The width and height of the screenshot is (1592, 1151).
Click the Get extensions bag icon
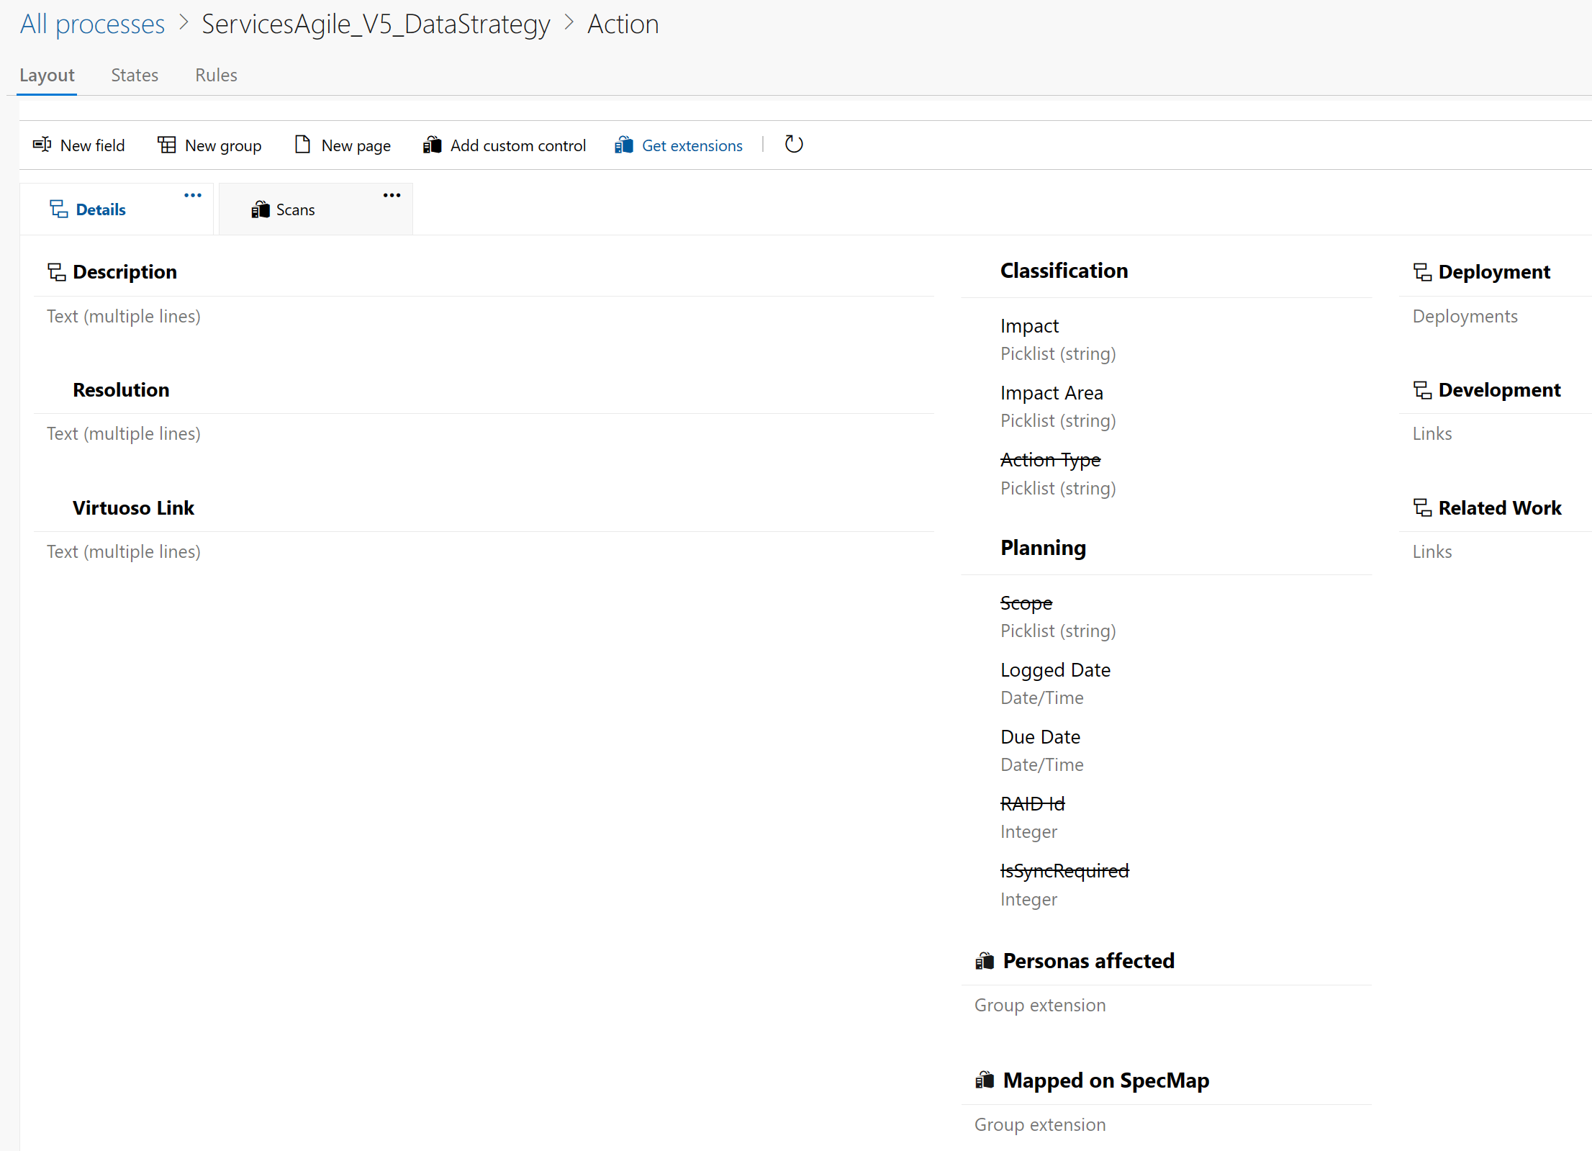(623, 145)
